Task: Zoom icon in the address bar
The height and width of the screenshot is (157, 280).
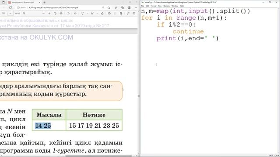Action: [103, 8]
